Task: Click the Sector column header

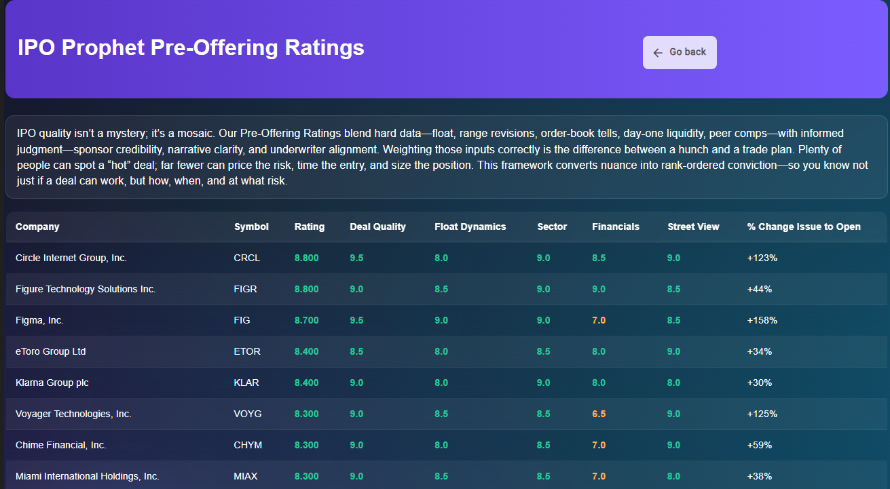Action: pyautogui.click(x=552, y=227)
